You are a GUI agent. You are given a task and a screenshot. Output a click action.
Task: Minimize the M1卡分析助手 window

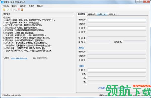(138, 2)
